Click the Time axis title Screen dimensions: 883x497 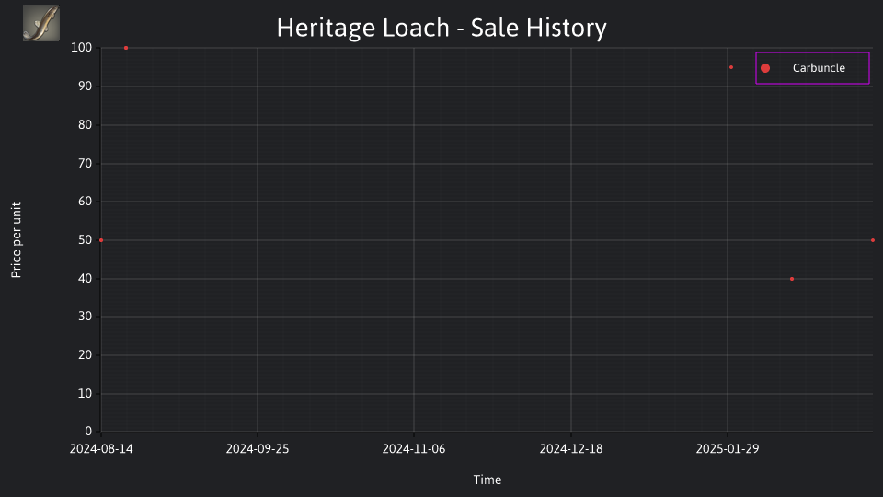487,480
